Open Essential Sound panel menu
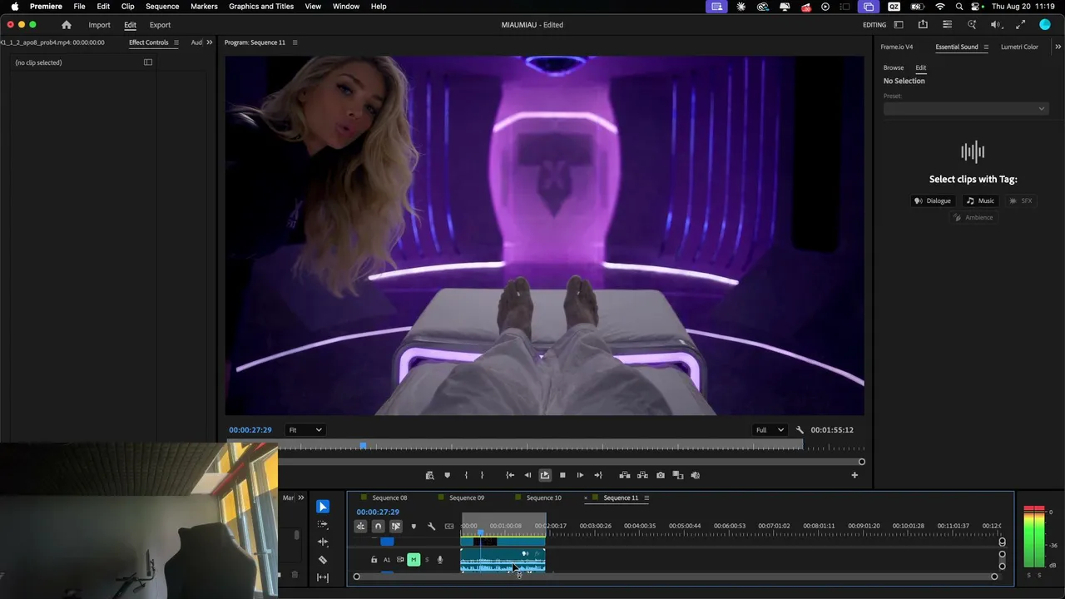 pos(986,47)
